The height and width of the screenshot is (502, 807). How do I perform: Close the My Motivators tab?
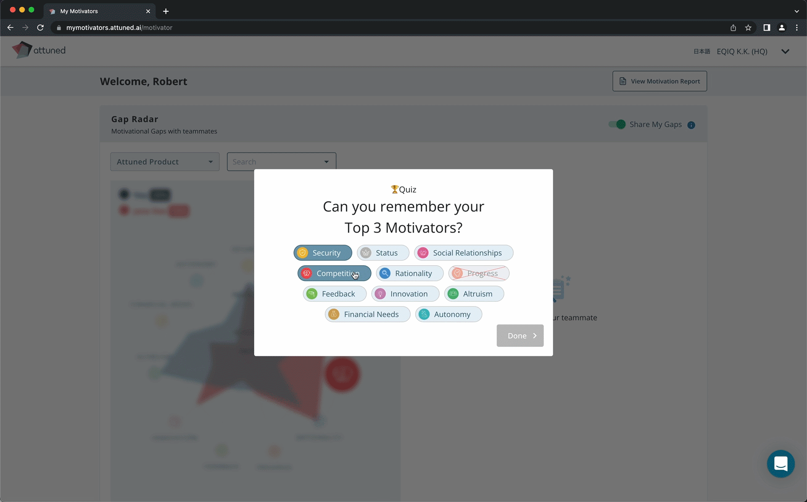148,11
